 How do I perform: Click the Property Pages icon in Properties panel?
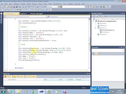[x=99, y=54]
